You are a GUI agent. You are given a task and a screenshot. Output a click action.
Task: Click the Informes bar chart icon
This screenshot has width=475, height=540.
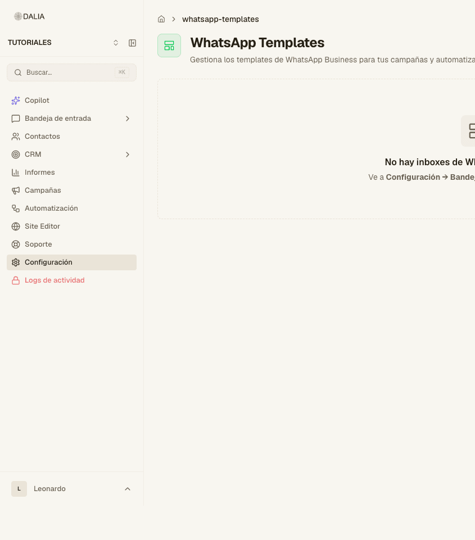(x=16, y=173)
